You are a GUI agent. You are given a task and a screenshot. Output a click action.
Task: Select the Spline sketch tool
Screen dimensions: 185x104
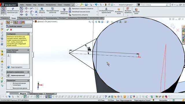(31, 8)
